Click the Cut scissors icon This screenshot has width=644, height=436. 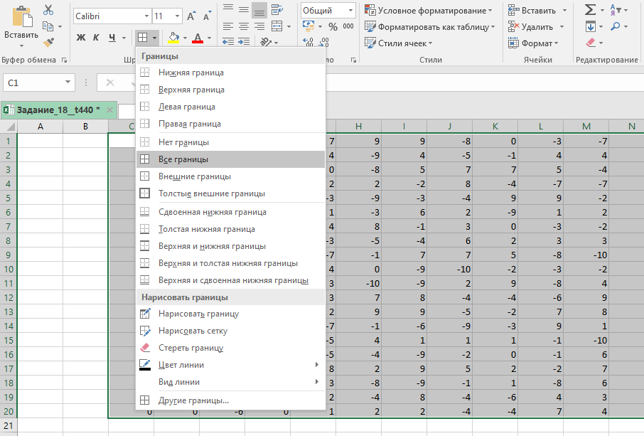coord(48,10)
